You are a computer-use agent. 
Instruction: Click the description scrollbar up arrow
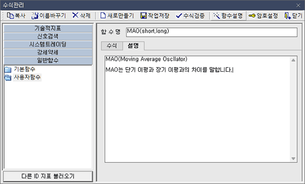coord(293,60)
